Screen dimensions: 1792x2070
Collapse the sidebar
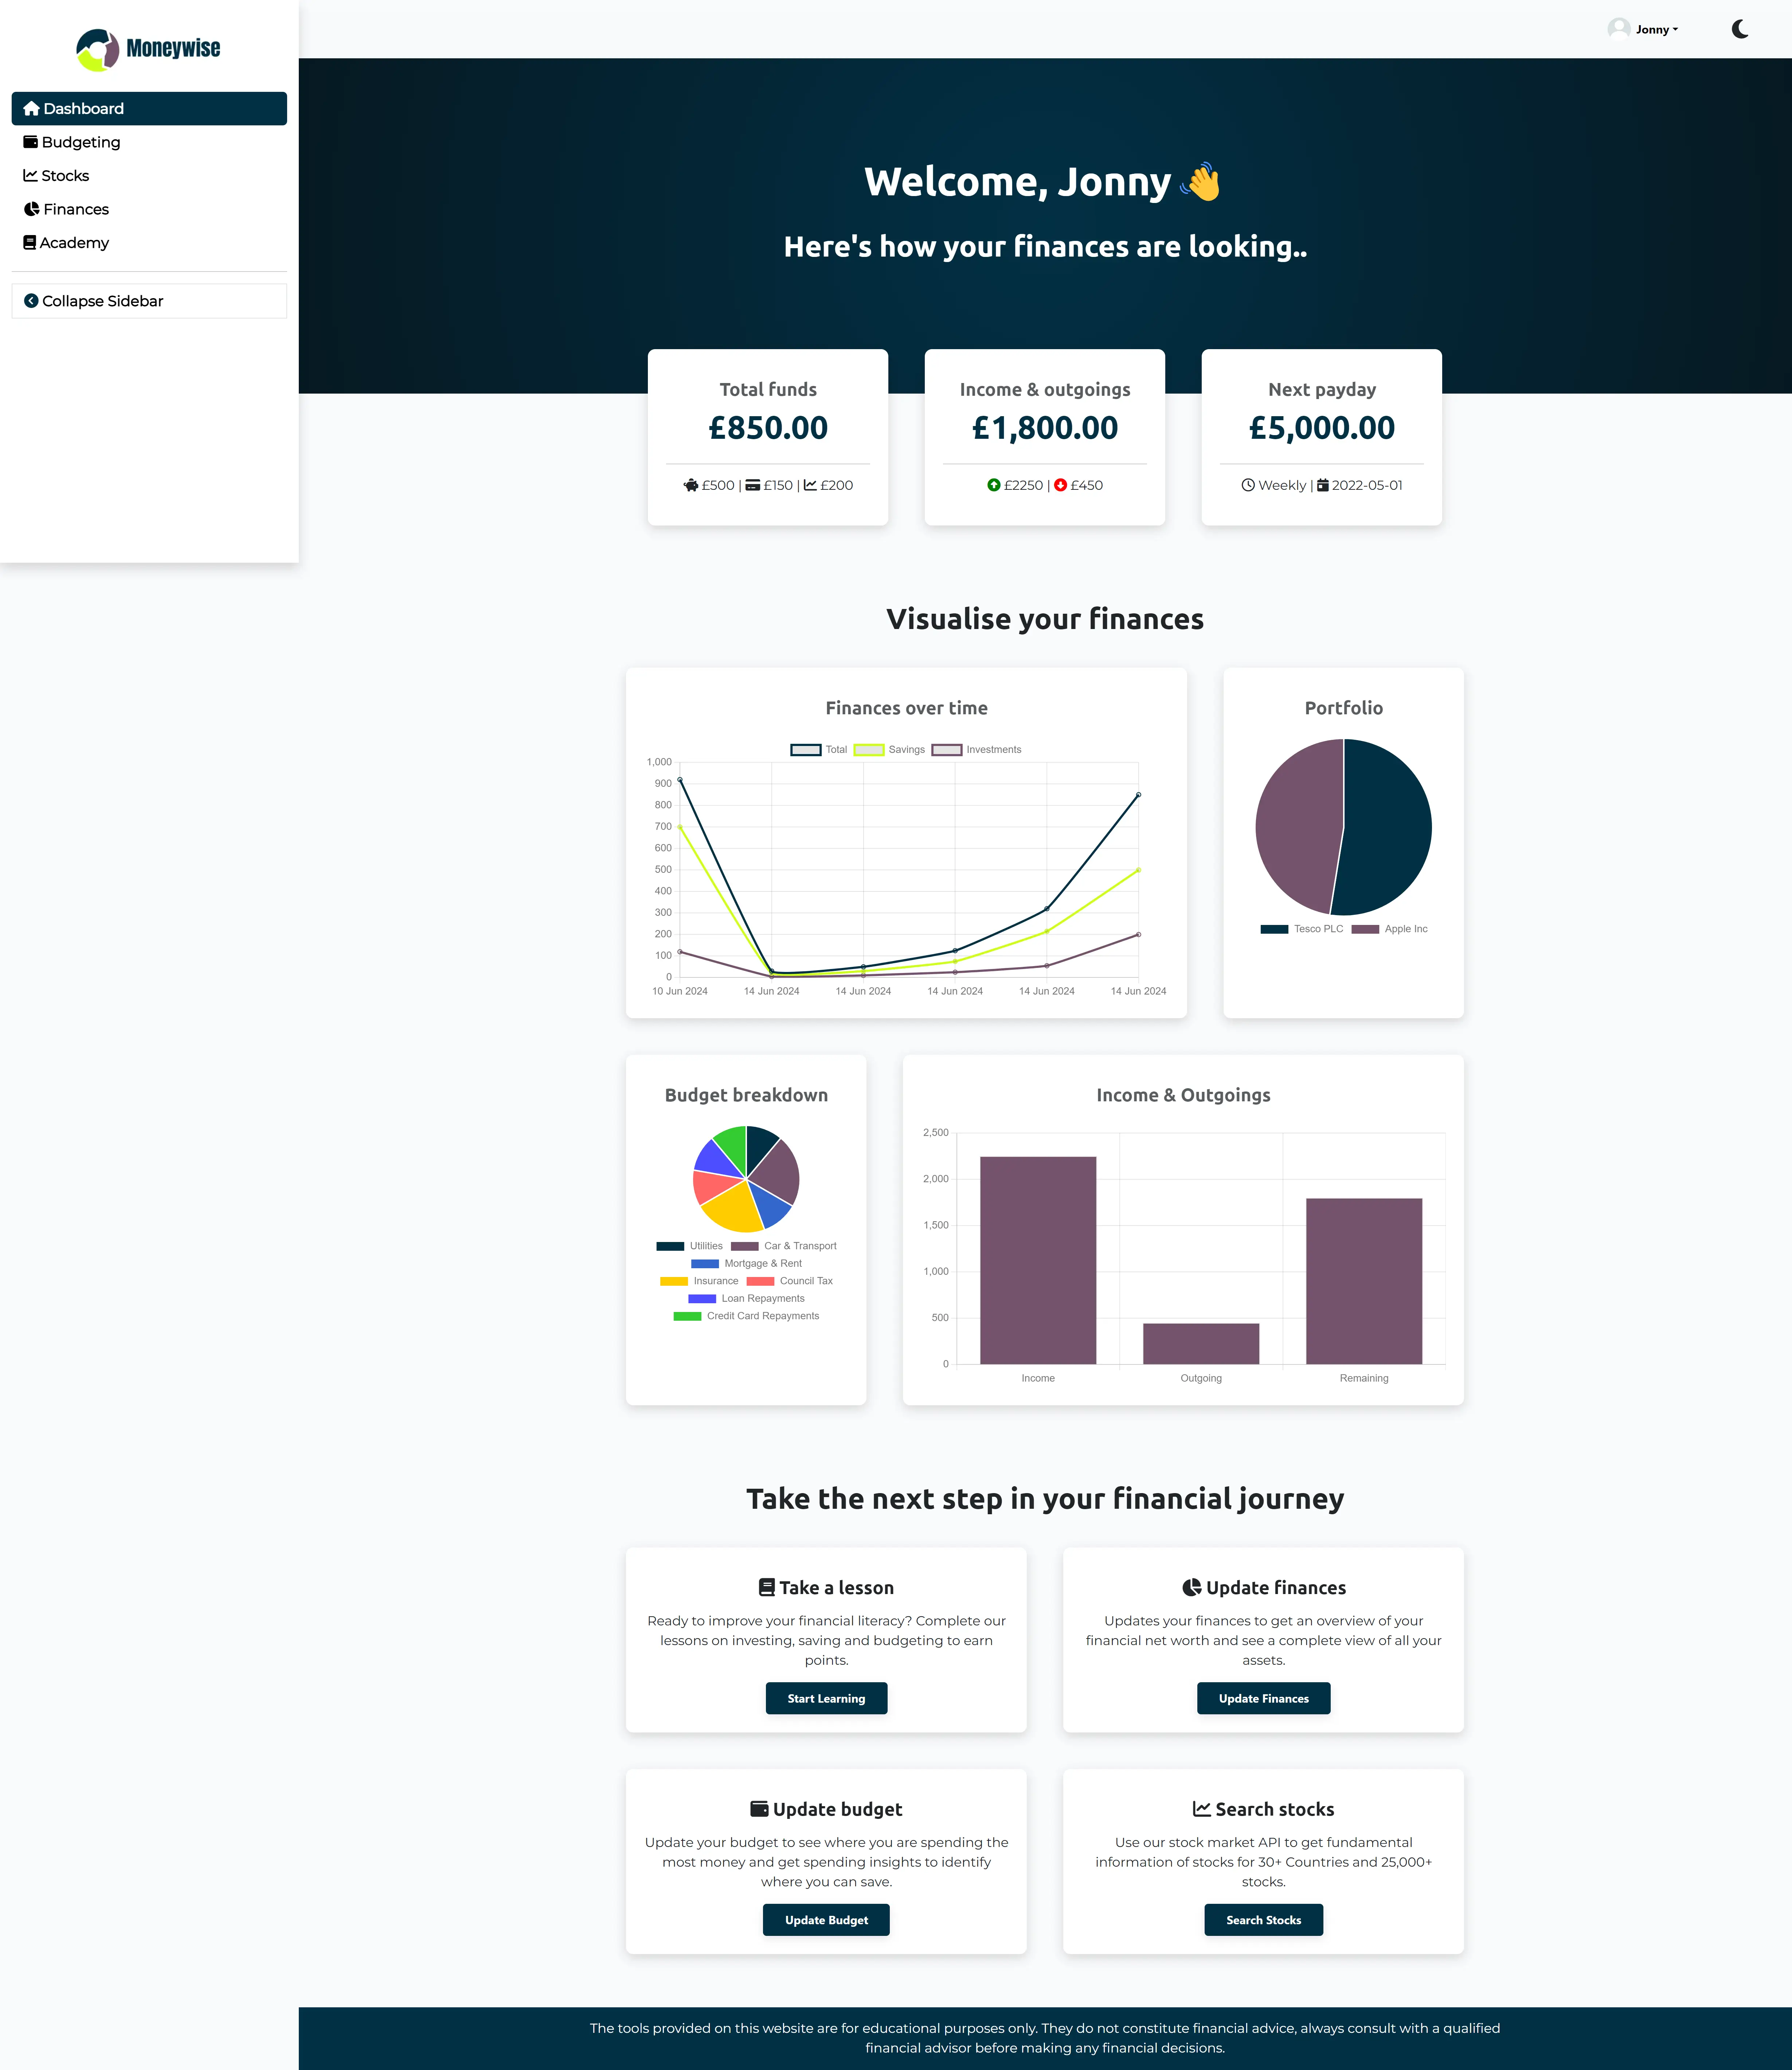149,301
